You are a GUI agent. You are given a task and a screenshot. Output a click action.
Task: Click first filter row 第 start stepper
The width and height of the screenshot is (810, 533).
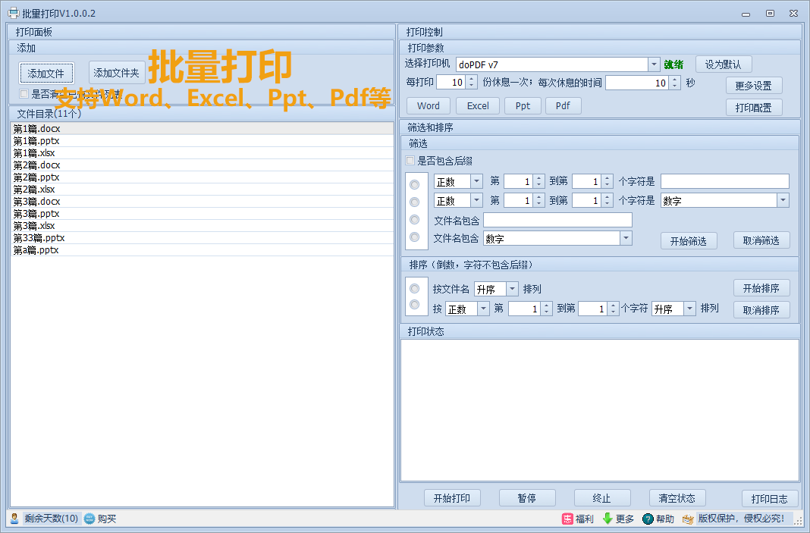click(538, 181)
